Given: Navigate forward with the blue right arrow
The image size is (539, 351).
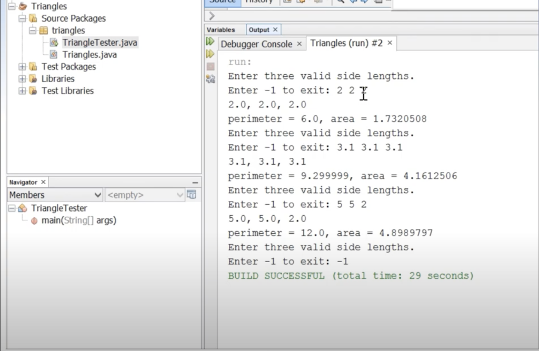Looking at the screenshot, I should pyautogui.click(x=365, y=3).
